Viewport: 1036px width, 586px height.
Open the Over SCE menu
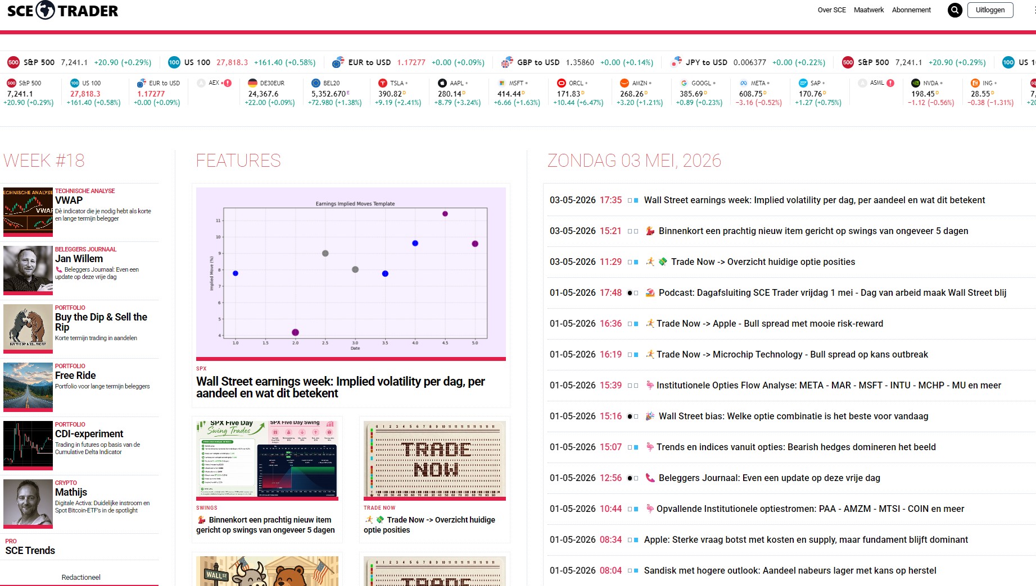tap(831, 10)
